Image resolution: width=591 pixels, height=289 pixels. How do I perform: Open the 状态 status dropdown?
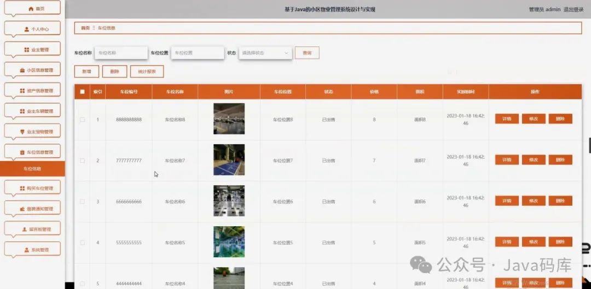point(265,53)
